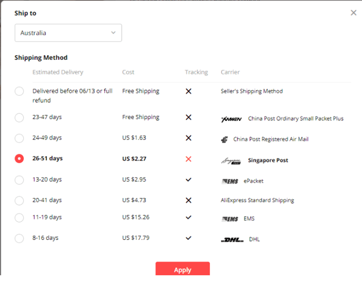Click the Apply button
The image size is (362, 284).
pos(182,269)
